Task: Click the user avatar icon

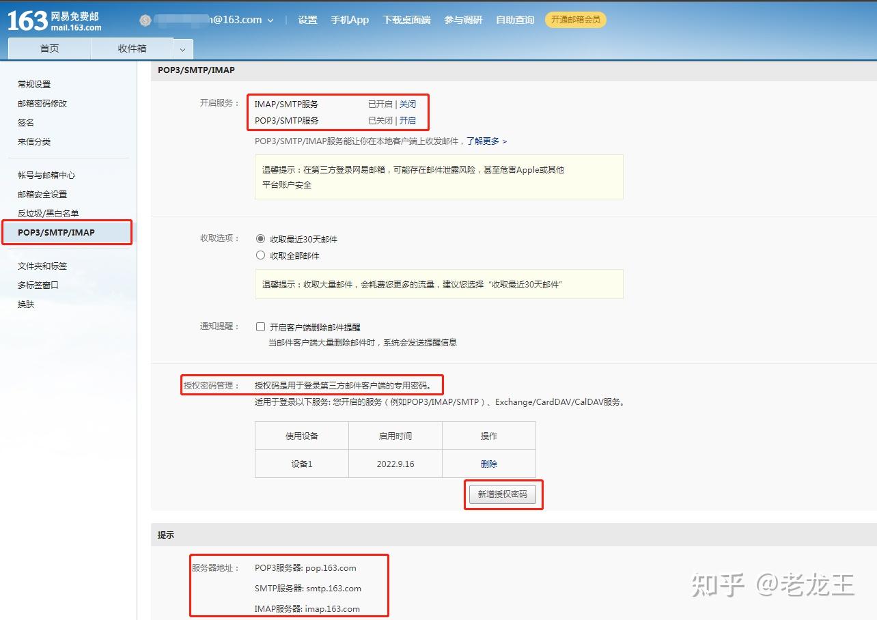Action: pos(144,20)
